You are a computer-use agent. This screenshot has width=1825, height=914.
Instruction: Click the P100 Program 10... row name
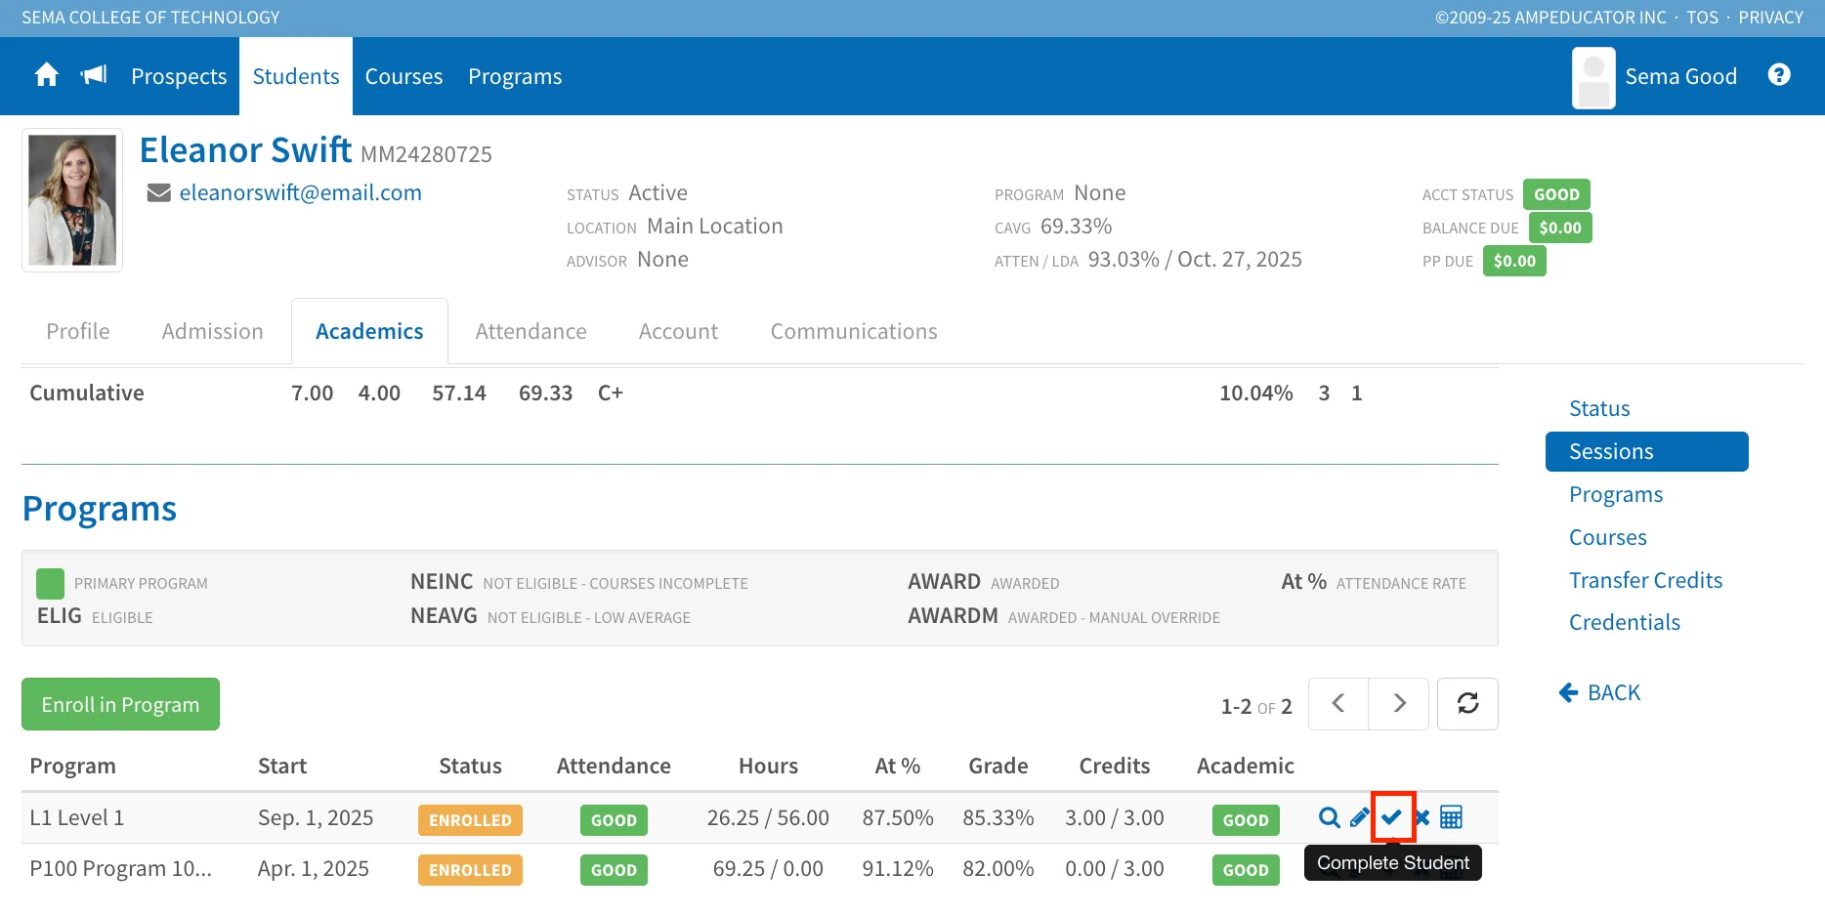coord(120,868)
